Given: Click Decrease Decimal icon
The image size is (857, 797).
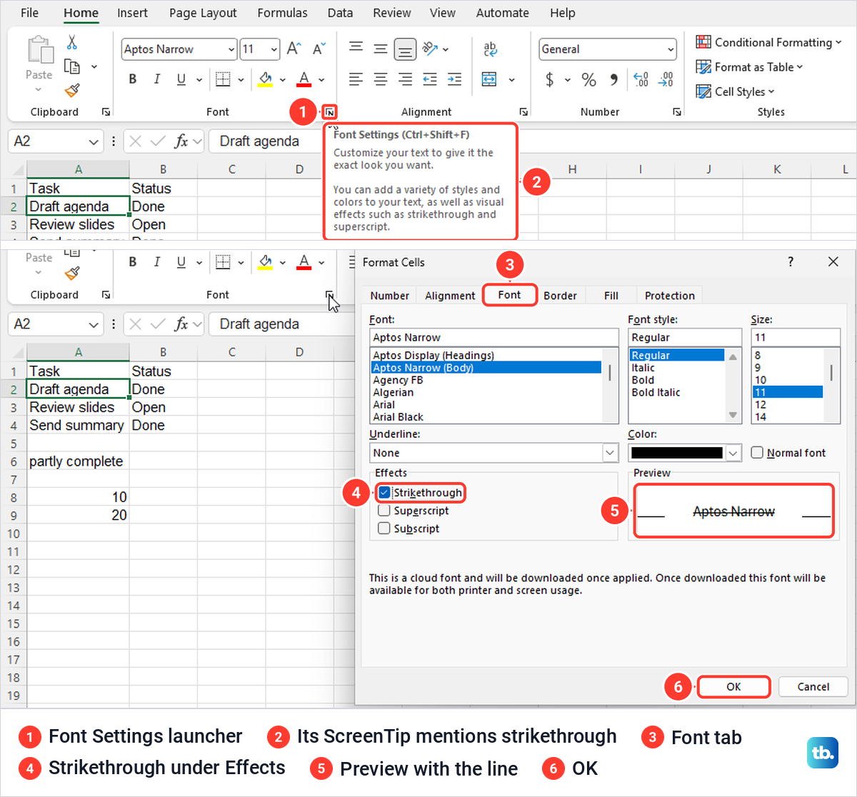Looking at the screenshot, I should pos(666,79).
